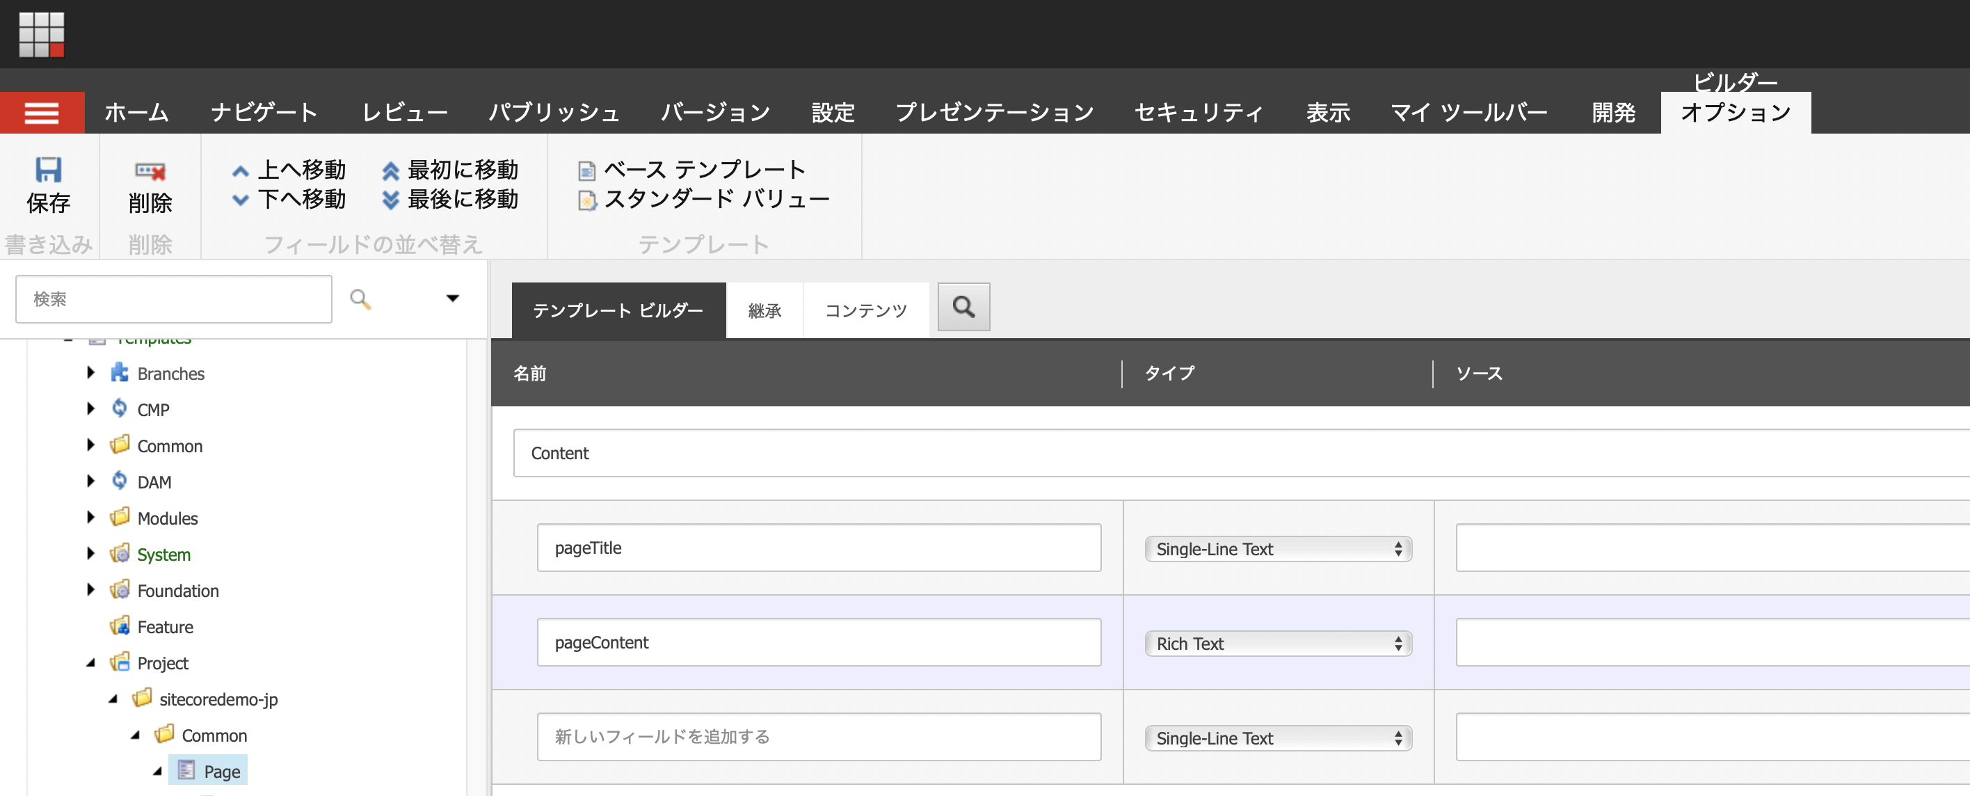1970x796 pixels.
Task: Open the 設定 ribbon tab
Action: pyautogui.click(x=833, y=113)
